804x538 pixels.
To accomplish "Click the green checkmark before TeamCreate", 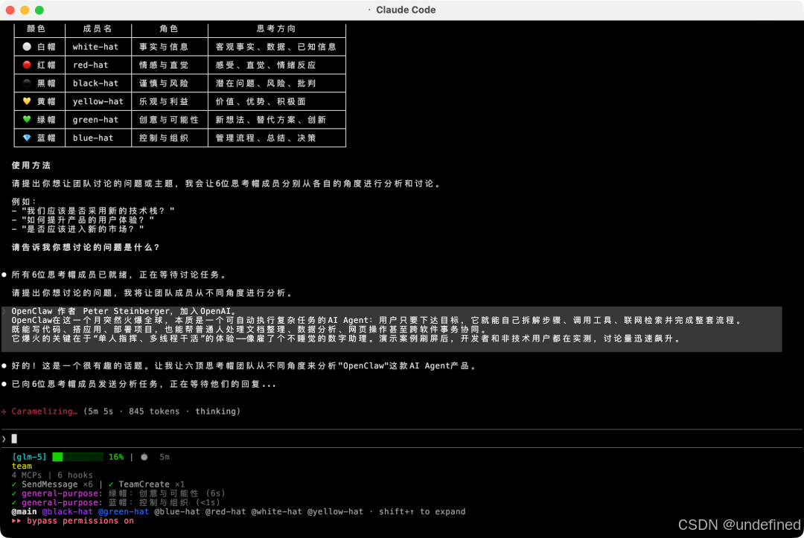I will 111,484.
